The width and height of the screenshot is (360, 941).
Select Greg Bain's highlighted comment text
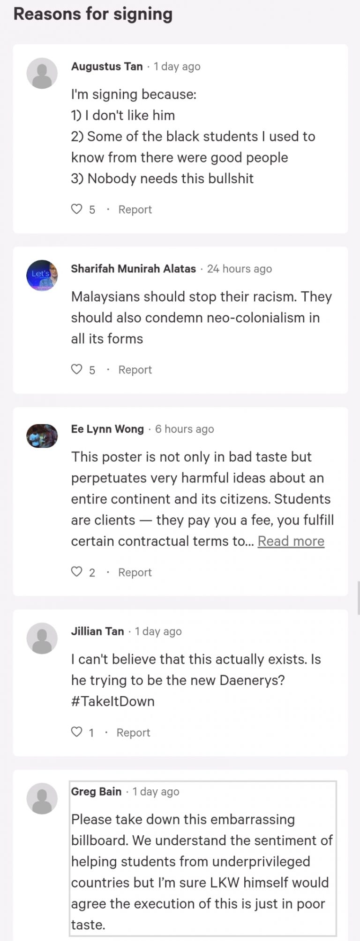pyautogui.click(x=202, y=872)
